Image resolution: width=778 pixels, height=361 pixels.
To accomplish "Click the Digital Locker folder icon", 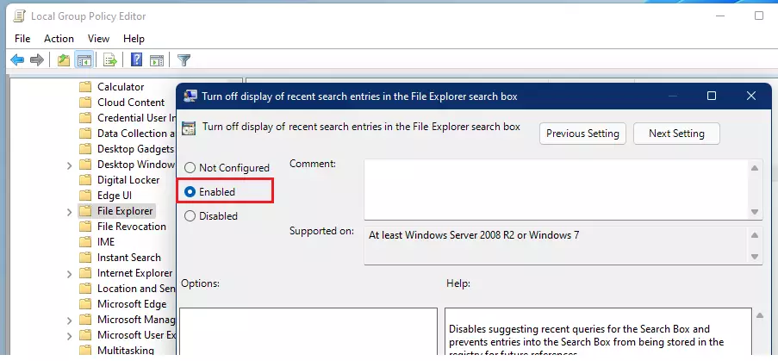I will pos(85,179).
